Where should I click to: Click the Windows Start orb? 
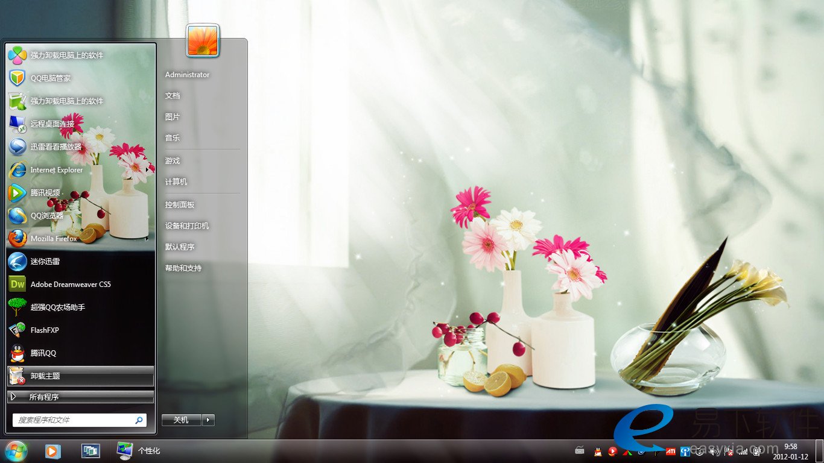[16, 450]
